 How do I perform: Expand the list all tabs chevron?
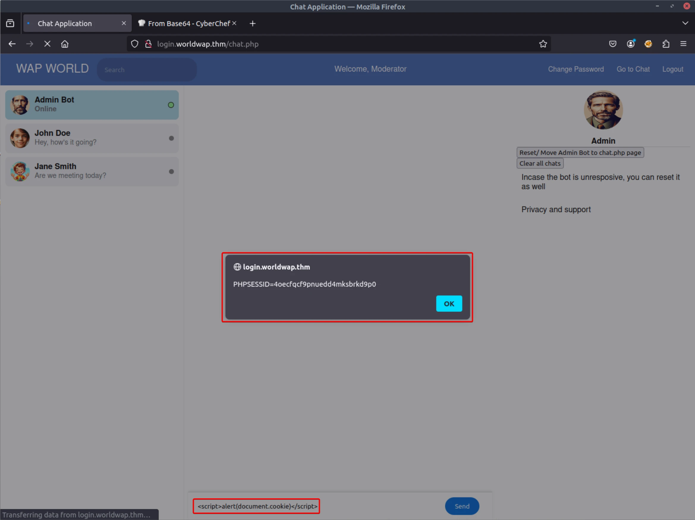[x=685, y=23]
